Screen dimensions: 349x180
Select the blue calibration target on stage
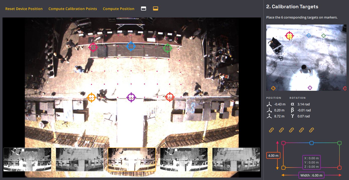[131, 46]
